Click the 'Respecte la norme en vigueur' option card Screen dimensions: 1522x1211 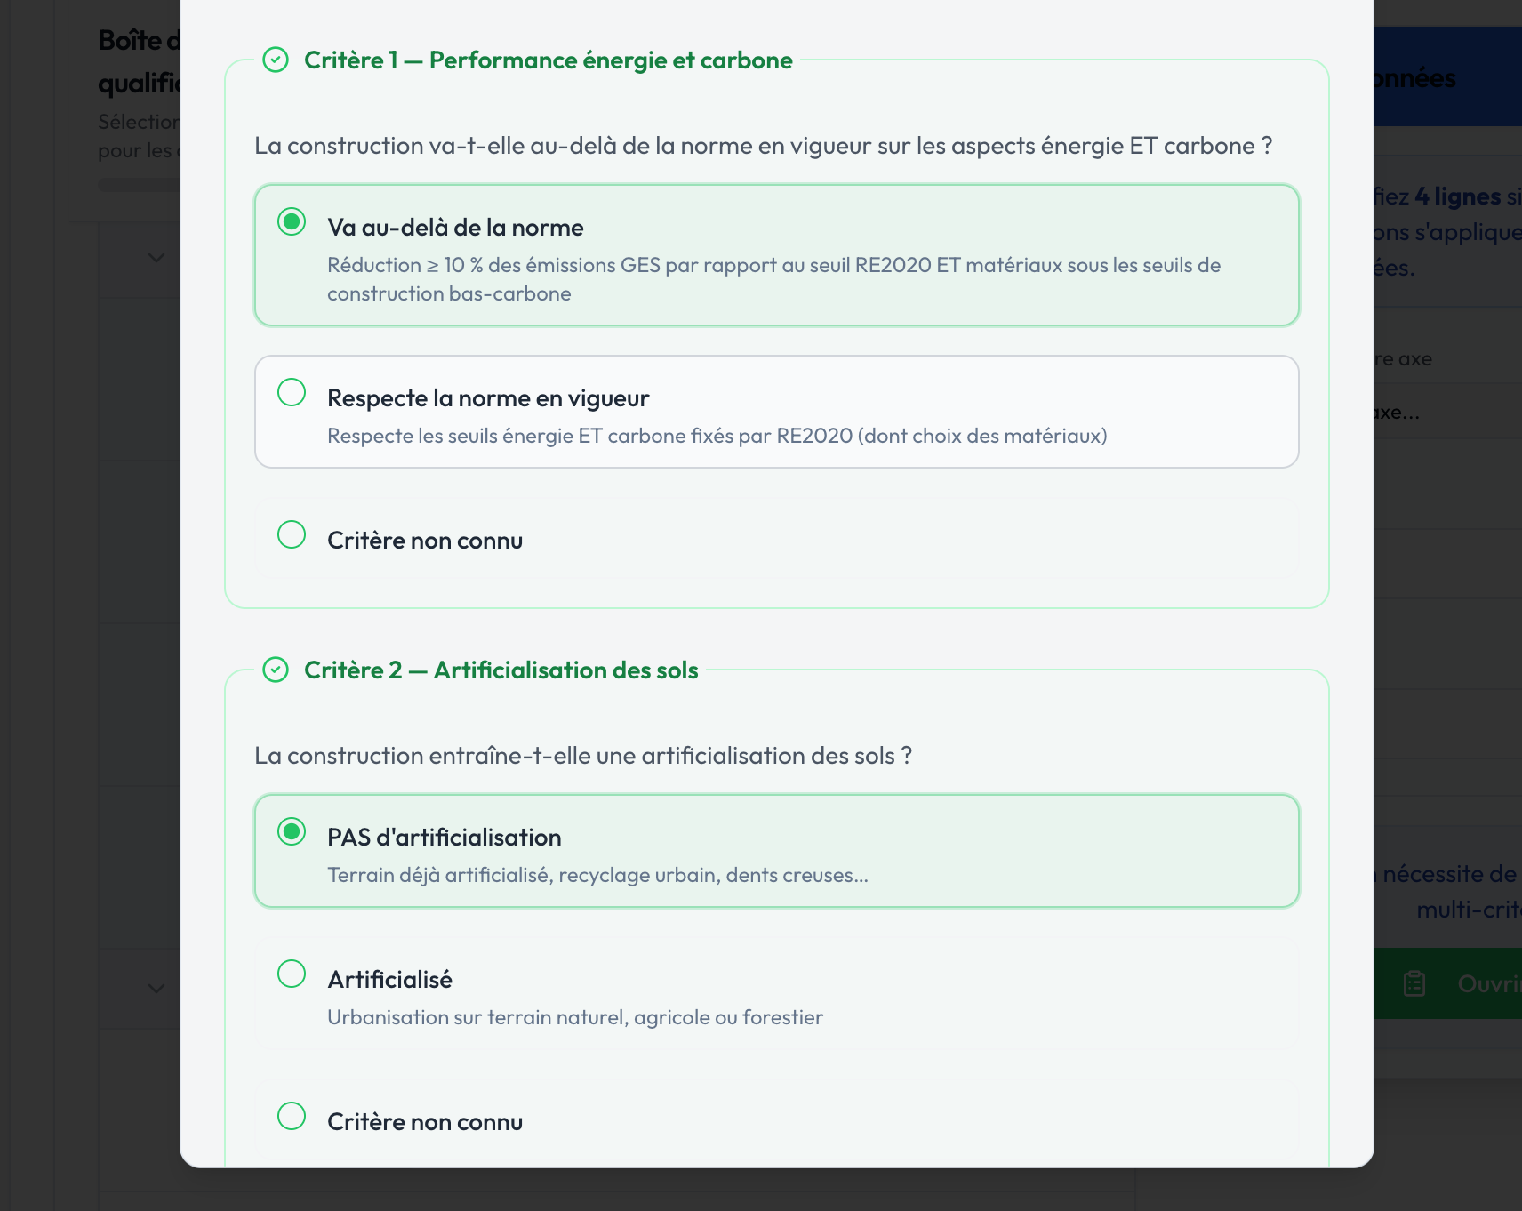pyautogui.click(x=777, y=412)
